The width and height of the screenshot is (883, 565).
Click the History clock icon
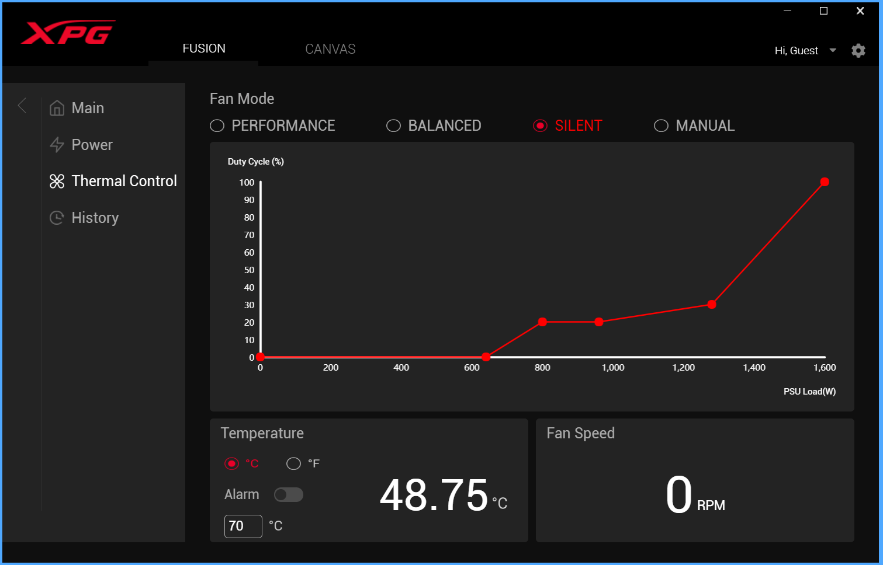pos(57,218)
